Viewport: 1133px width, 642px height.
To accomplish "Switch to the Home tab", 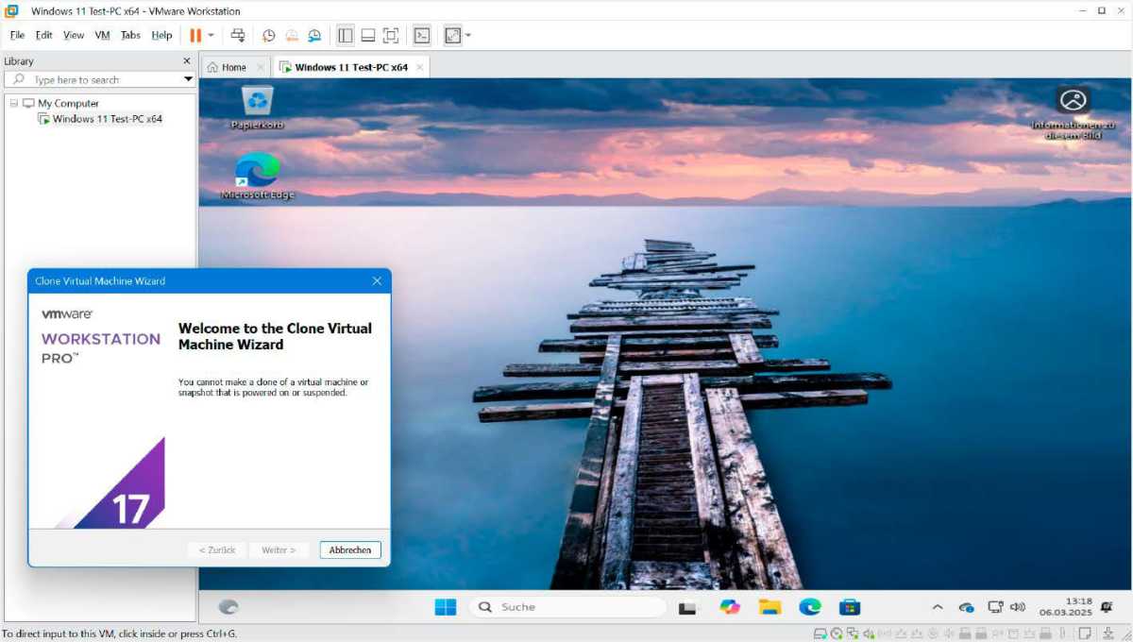I will (232, 67).
